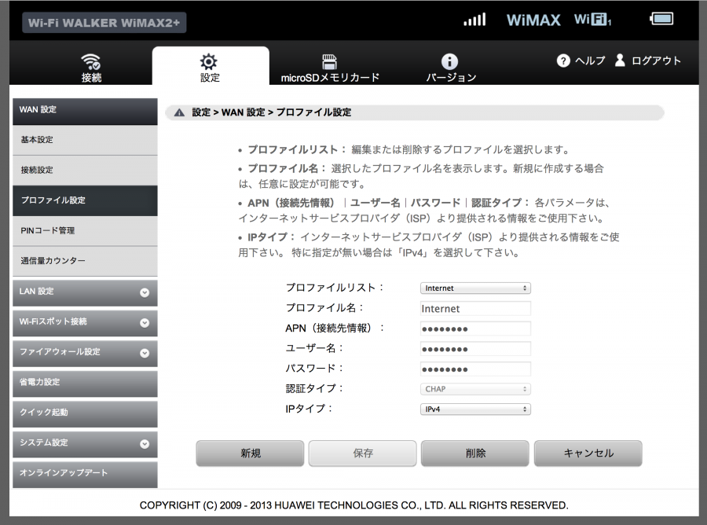Click the プロファイル名 text field

tap(475, 309)
